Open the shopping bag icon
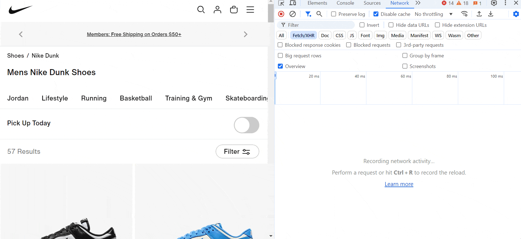Image resolution: width=521 pixels, height=239 pixels. pyautogui.click(x=234, y=10)
